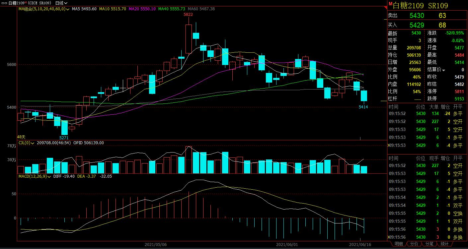Click the DIFF -19.40 MACD value
The image size is (468, 249).
coord(64,176)
